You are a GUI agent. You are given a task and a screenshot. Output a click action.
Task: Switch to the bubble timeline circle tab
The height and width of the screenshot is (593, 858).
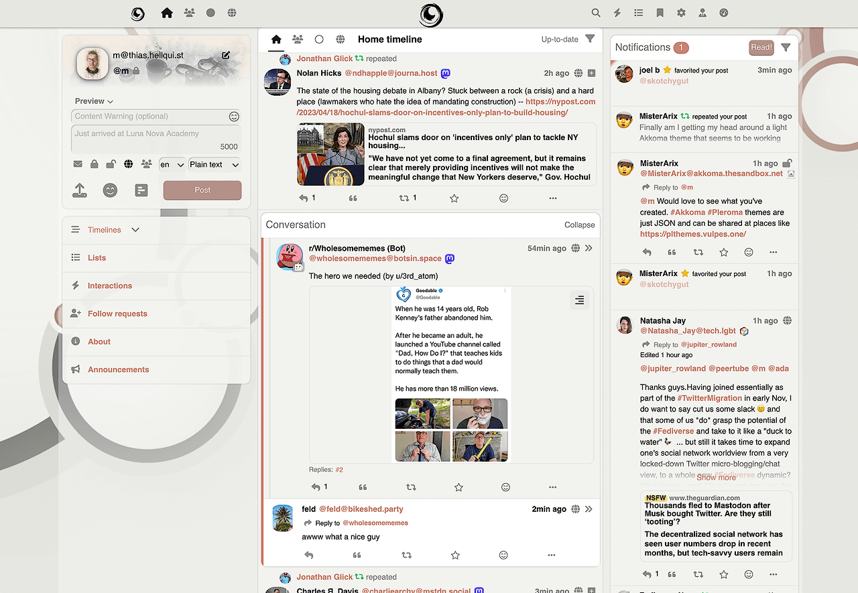point(319,40)
